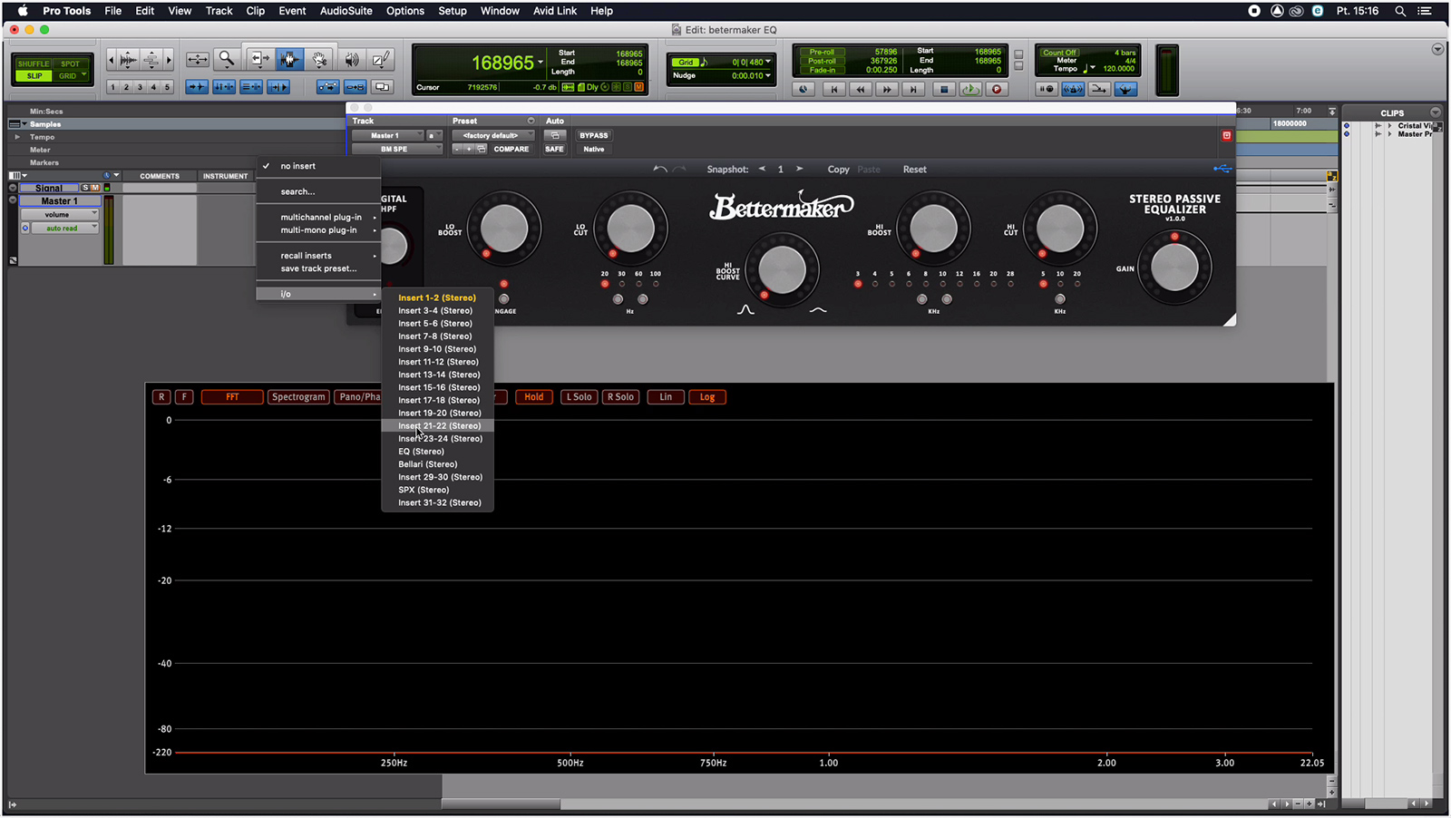Toggle Slip edit mode
The image size is (1451, 818).
[34, 75]
